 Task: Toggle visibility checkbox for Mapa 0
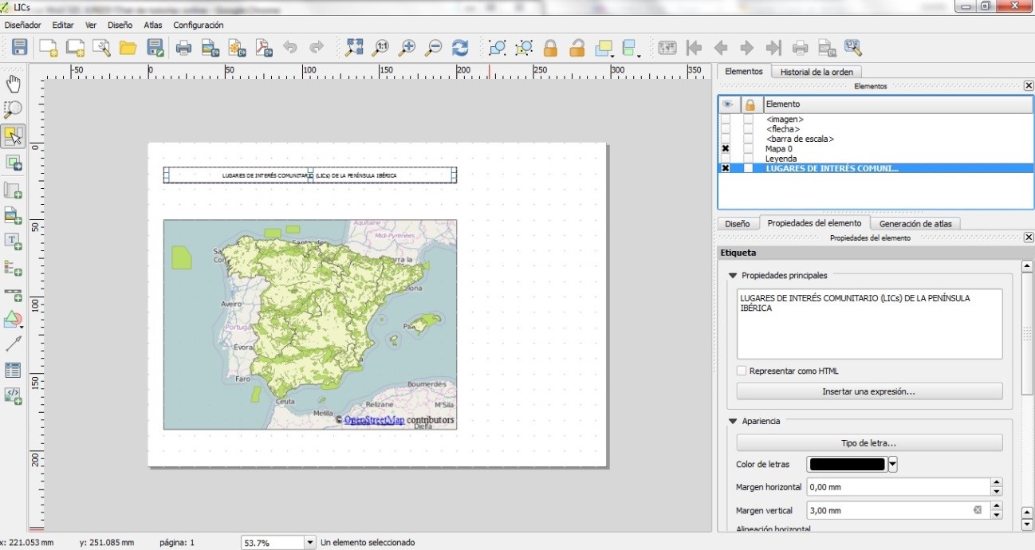pyautogui.click(x=726, y=149)
